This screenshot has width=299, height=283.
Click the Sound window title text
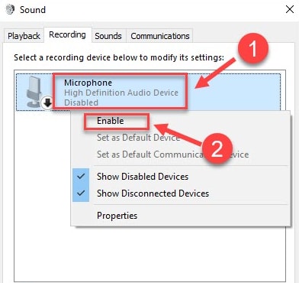[33, 10]
